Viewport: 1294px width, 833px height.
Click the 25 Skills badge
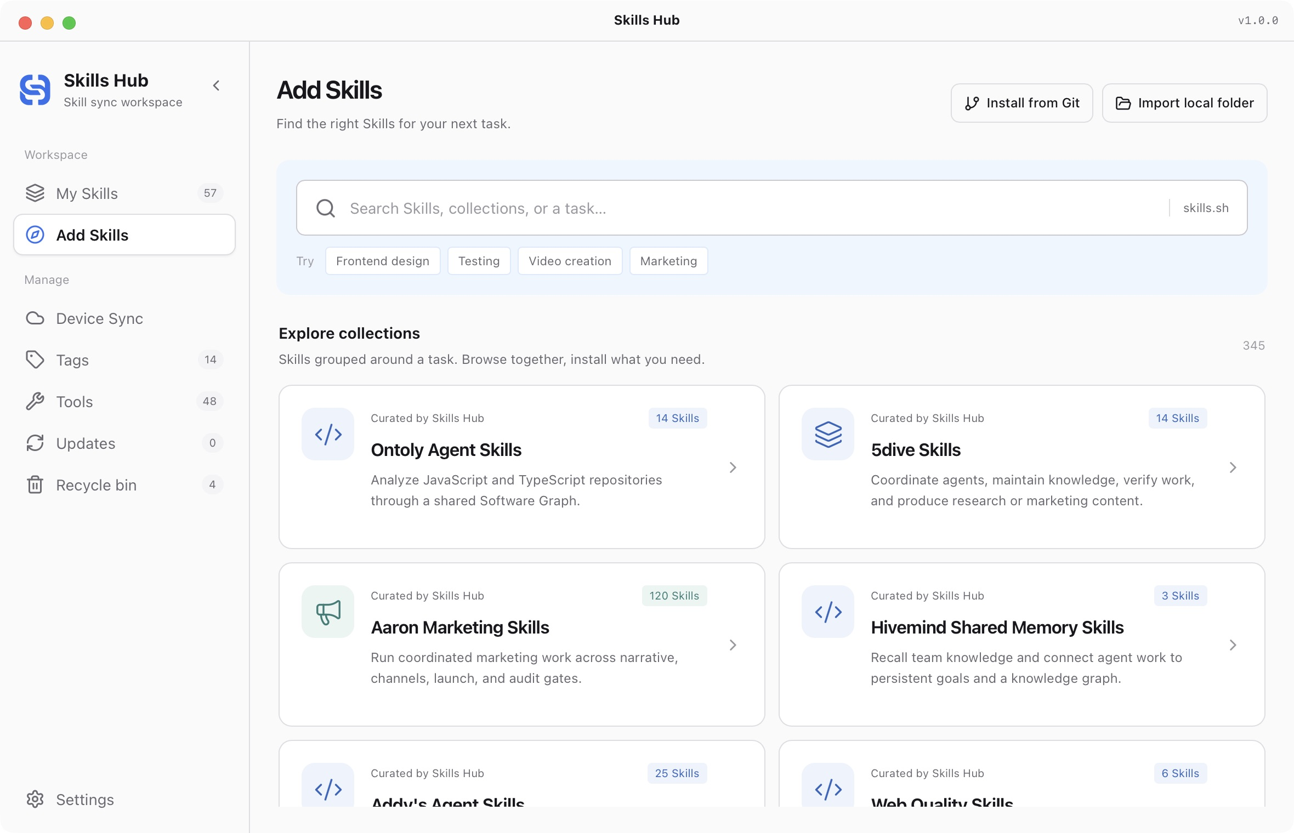click(677, 773)
